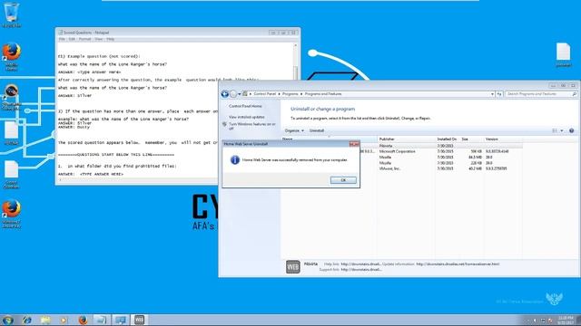This screenshot has height=326, width=581.
Task: Open the File menu in Notepad
Action: tap(62, 39)
